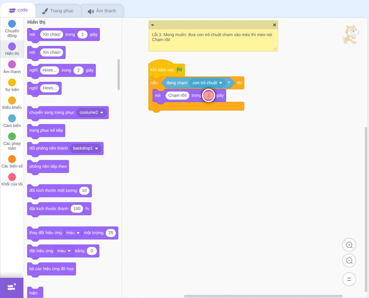Open the Cảm biến category circle
This screenshot has width=369, height=298.
click(12, 118)
